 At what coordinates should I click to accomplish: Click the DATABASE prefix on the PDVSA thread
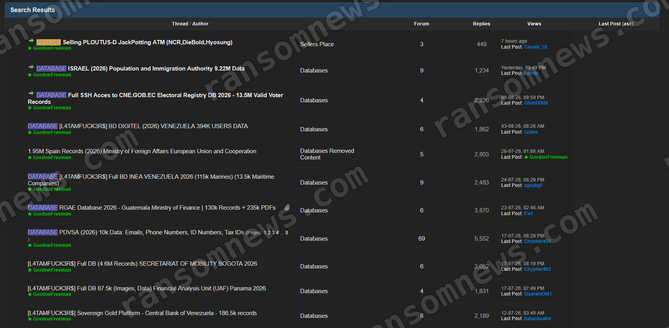43,232
